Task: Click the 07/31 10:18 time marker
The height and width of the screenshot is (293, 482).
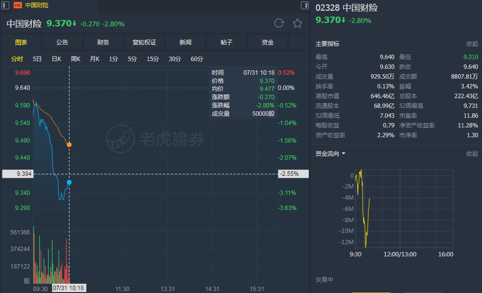Action: [x=69, y=289]
